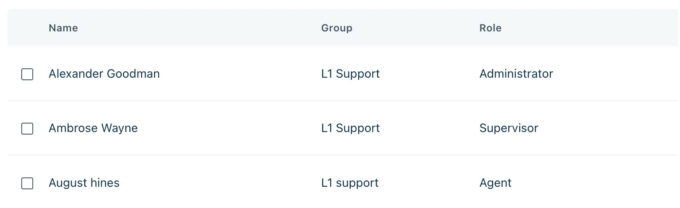This screenshot has height=208, width=680.
Task: Select the Supervisor role cell
Action: (509, 128)
